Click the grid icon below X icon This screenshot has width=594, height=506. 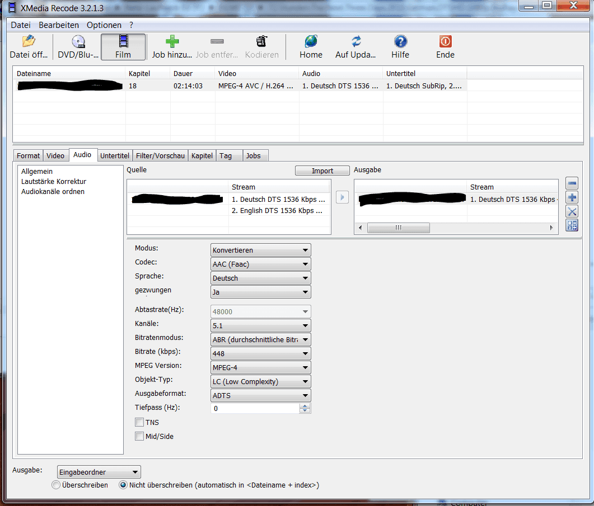pos(572,225)
